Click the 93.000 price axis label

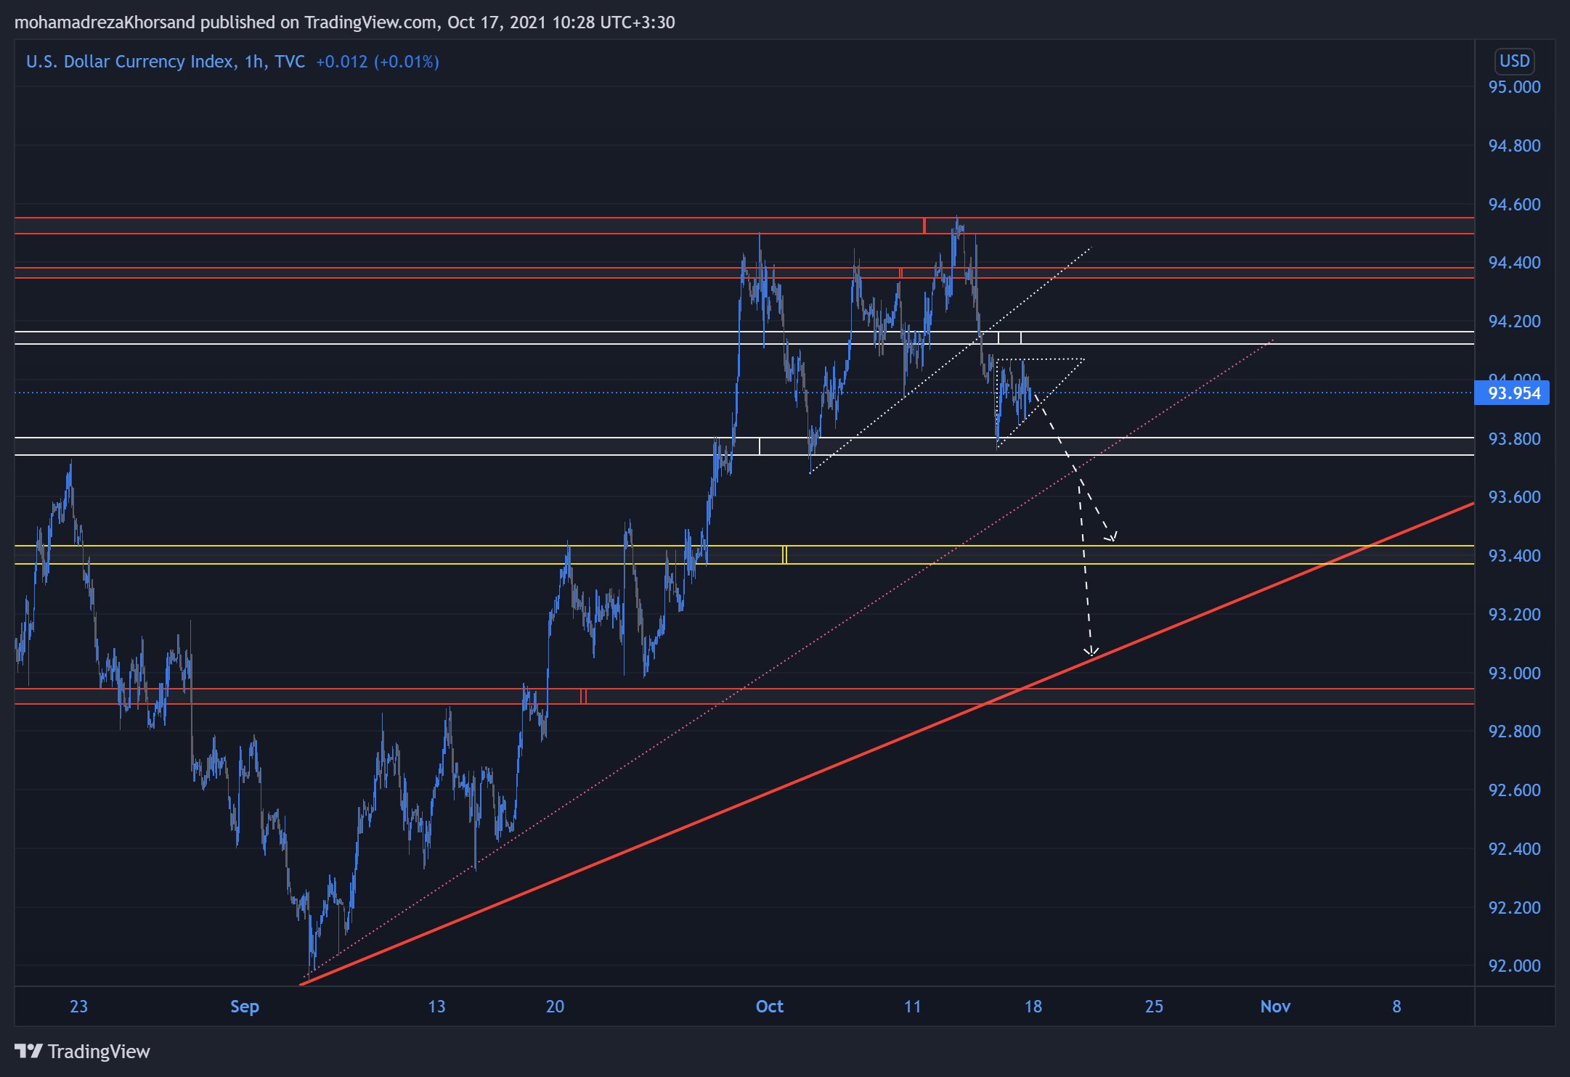1514,673
